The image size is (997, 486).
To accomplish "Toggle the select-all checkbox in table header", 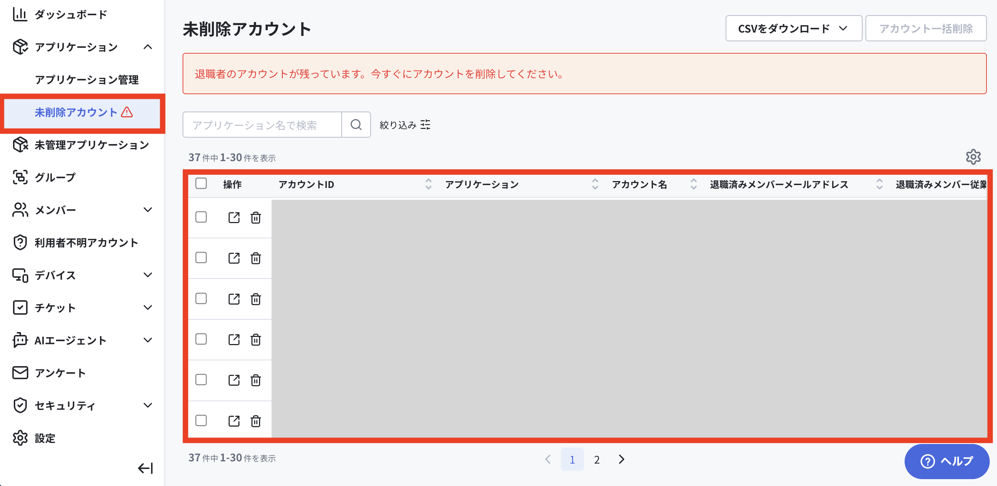I will point(201,183).
